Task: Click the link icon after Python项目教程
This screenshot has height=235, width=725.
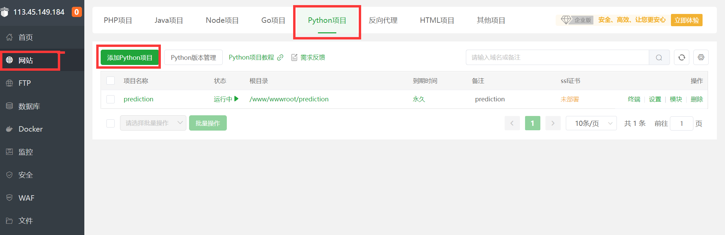Action: click(280, 57)
